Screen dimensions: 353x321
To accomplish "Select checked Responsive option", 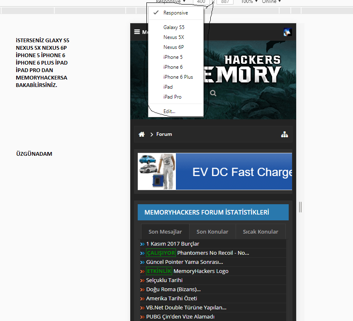I will pyautogui.click(x=176, y=13).
